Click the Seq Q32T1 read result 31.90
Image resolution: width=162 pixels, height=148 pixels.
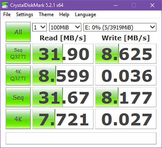(63, 54)
